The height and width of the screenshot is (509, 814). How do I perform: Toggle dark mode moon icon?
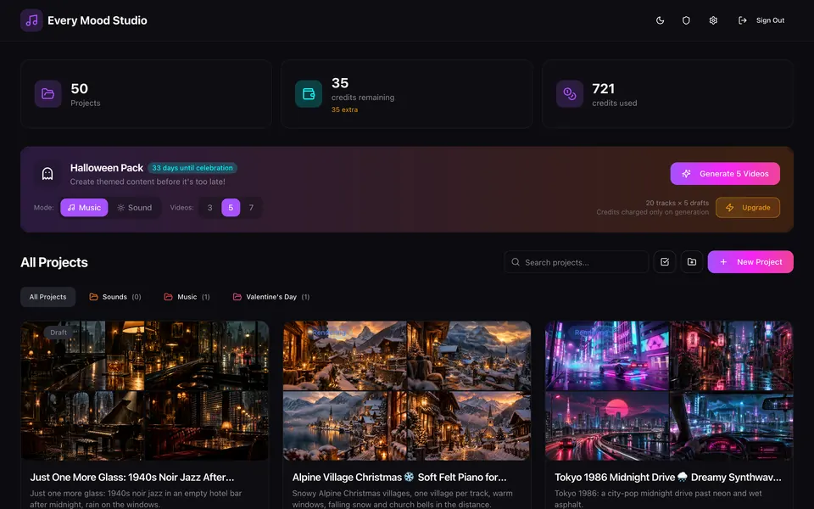(x=660, y=20)
